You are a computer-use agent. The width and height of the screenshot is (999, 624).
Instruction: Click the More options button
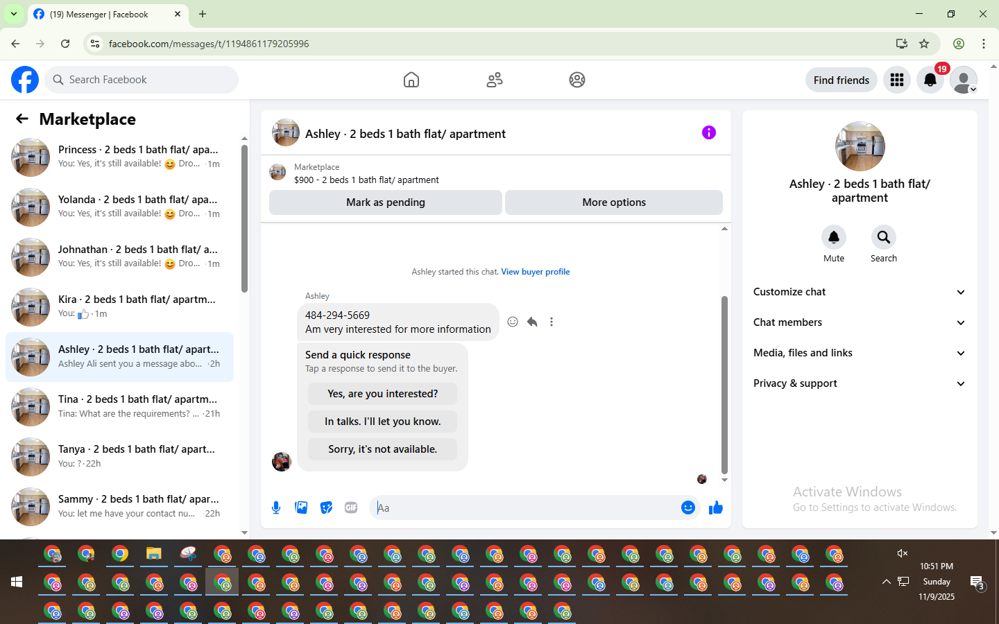coord(614,202)
